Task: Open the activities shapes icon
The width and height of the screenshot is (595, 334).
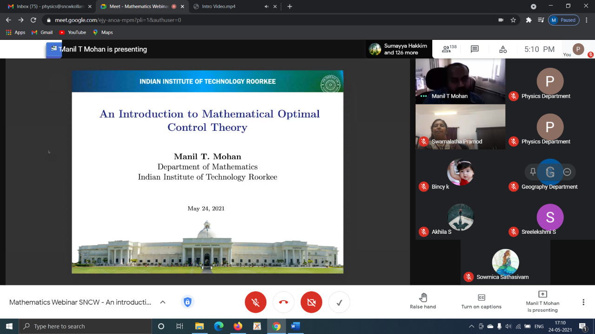Action: [502, 49]
